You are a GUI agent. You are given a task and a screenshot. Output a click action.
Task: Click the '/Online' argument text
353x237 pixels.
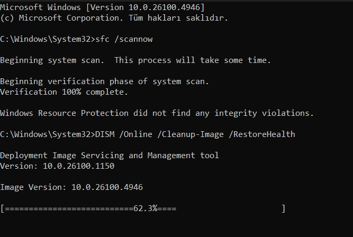point(136,134)
